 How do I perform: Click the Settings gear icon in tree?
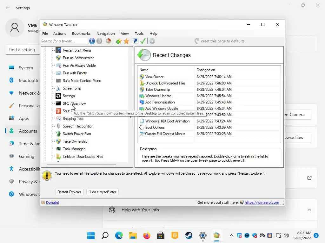coord(58,96)
